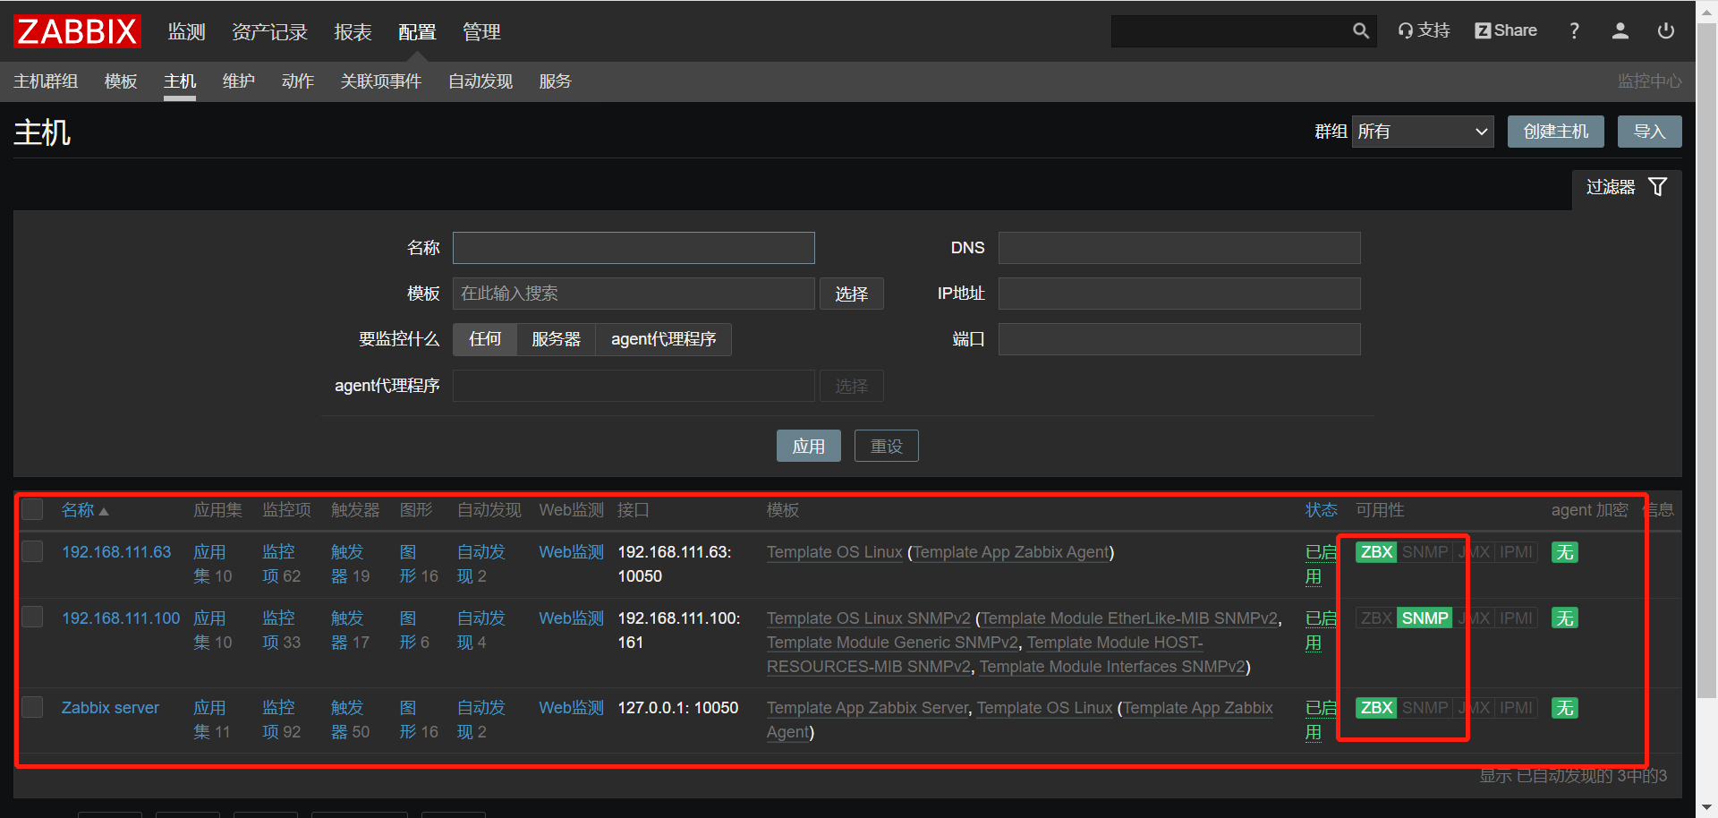Open the 报表 top menu
Screen dimensions: 1718x818
pos(353,32)
